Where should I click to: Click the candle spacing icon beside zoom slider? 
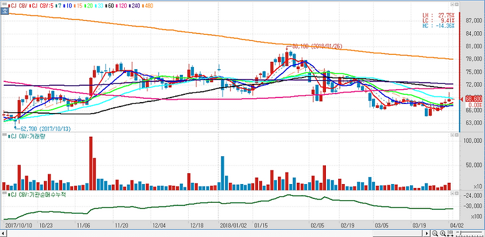pos(450,233)
